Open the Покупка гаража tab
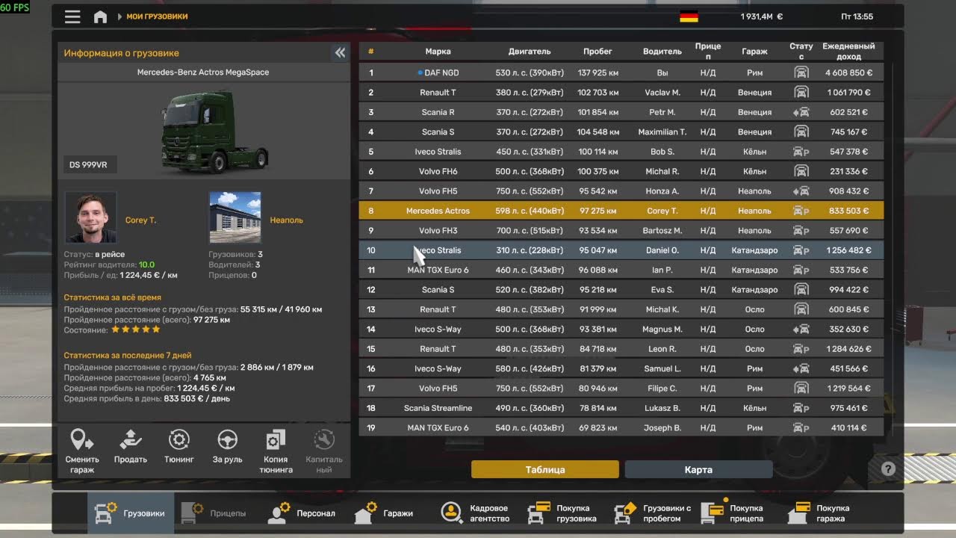The height and width of the screenshot is (538, 956). [822, 513]
